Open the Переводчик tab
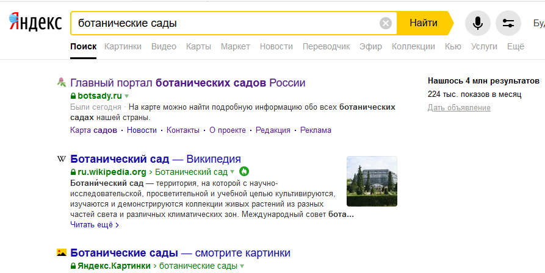Screen dimensions: 545x273 (x=326, y=46)
